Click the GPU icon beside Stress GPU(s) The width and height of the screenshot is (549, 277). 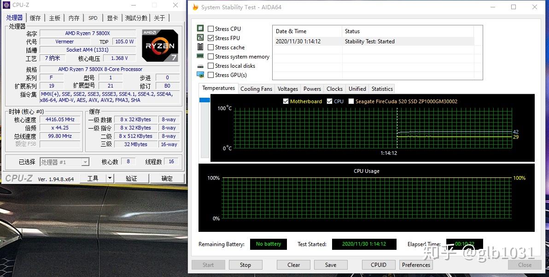(200, 75)
